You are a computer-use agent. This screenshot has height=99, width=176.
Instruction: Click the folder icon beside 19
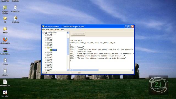pos(48,35)
